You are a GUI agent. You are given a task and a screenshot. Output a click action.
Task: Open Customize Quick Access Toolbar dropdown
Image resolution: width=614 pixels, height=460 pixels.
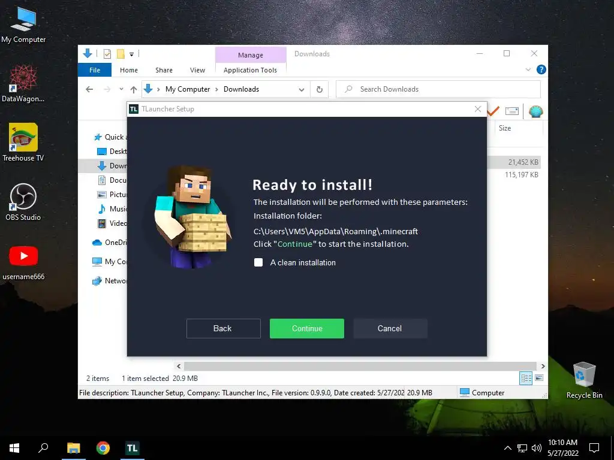[132, 55]
